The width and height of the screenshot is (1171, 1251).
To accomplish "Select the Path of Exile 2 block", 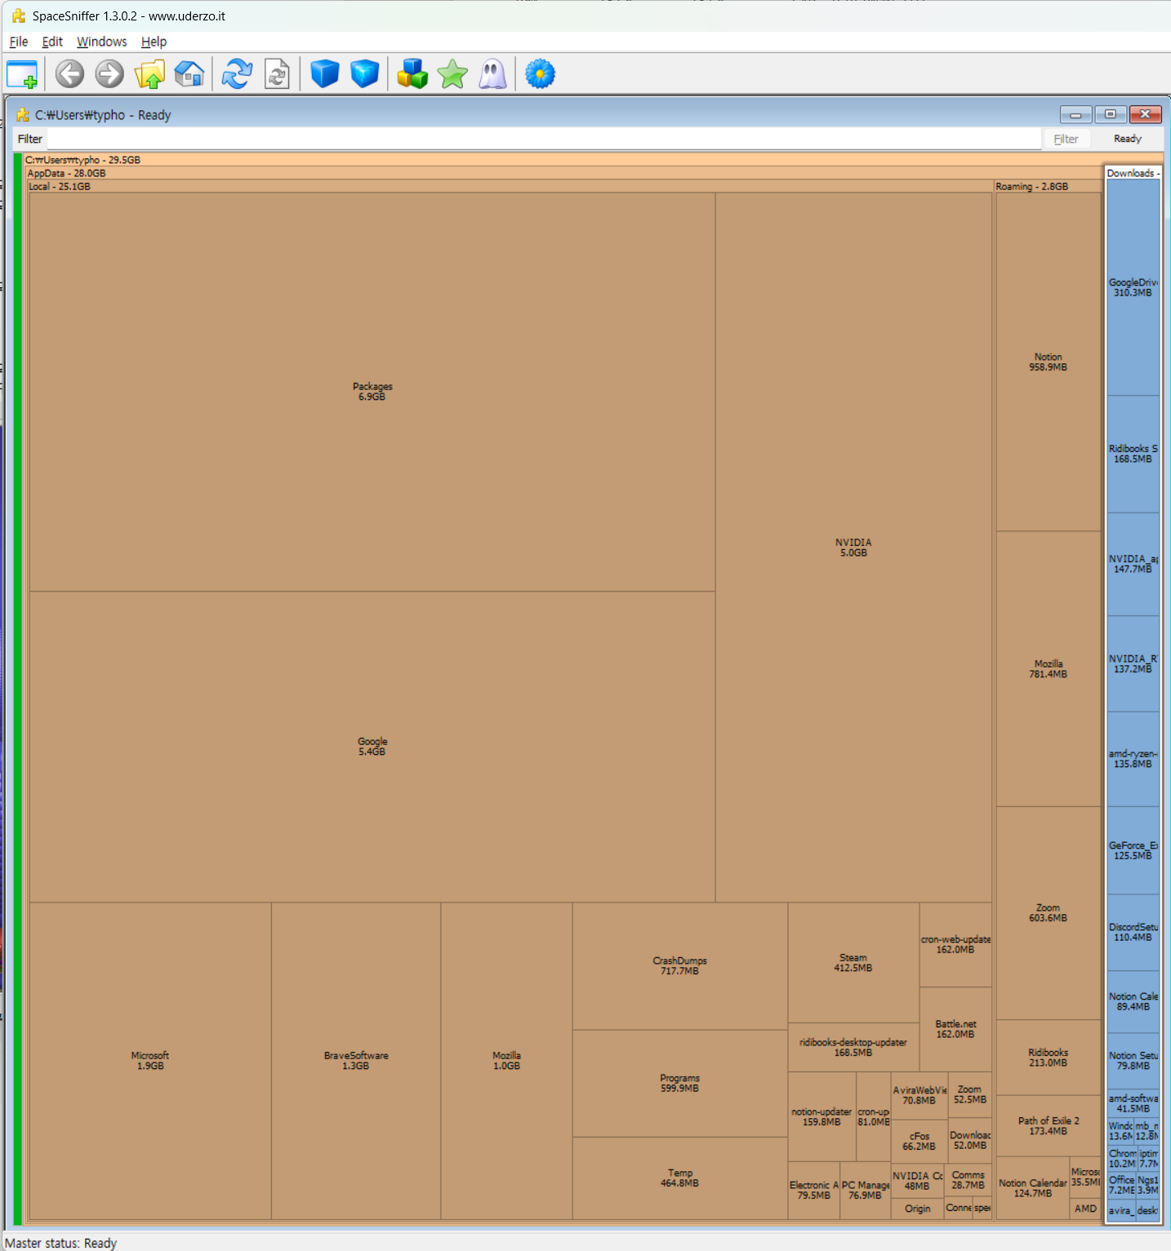I will 1049,1126.
